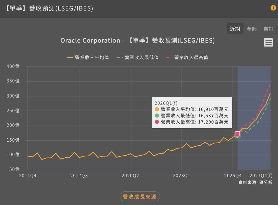Click the pink square marker at 2026Q1
278x205 pixels.
(237, 134)
